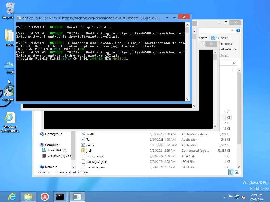Switch to details view button
This screenshot has width=270, height=202.
(x=231, y=172)
